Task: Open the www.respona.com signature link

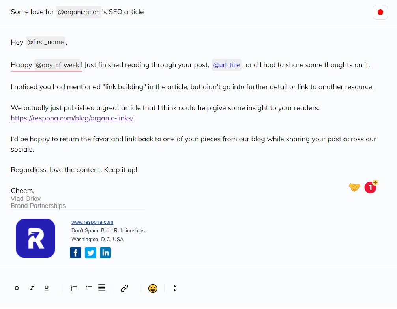Action: [92, 222]
